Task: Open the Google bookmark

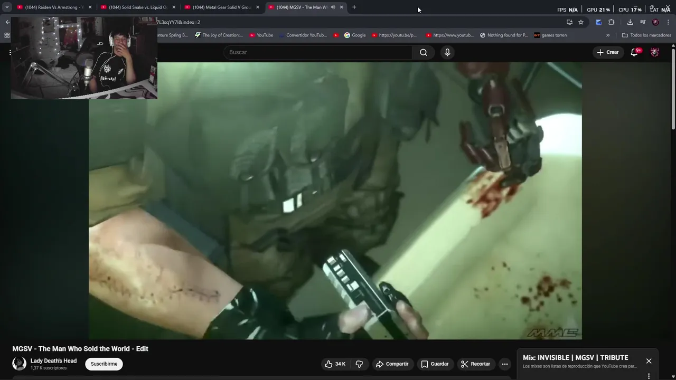Action: pyautogui.click(x=355, y=35)
